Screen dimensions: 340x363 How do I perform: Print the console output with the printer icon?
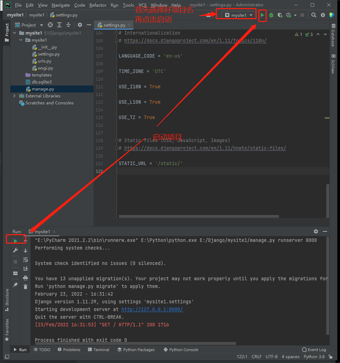[25, 278]
